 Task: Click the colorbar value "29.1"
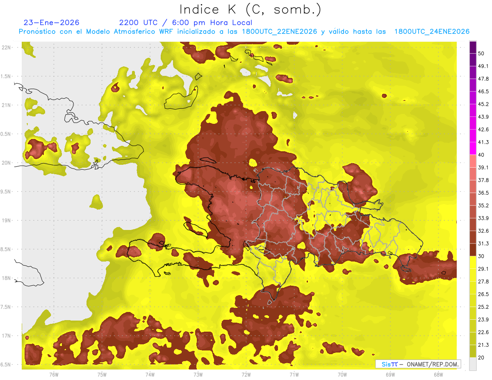(x=483, y=269)
